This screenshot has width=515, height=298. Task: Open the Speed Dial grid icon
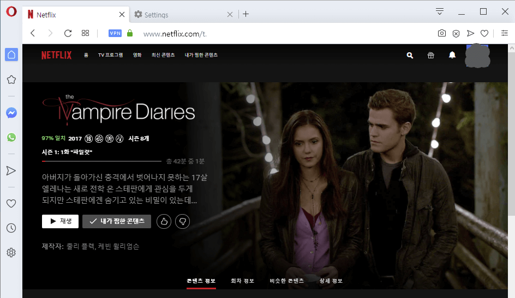pyautogui.click(x=86, y=33)
